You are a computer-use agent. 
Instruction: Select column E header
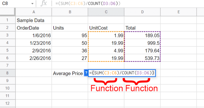pyautogui.click(x=178, y=12)
